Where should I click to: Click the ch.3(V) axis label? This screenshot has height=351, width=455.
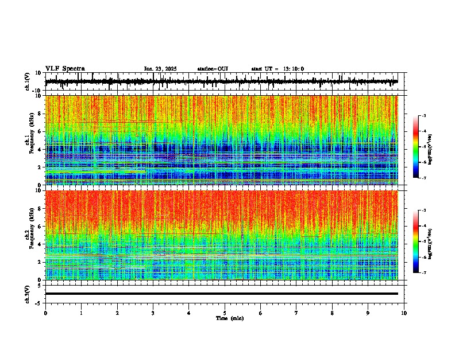coord(28,294)
